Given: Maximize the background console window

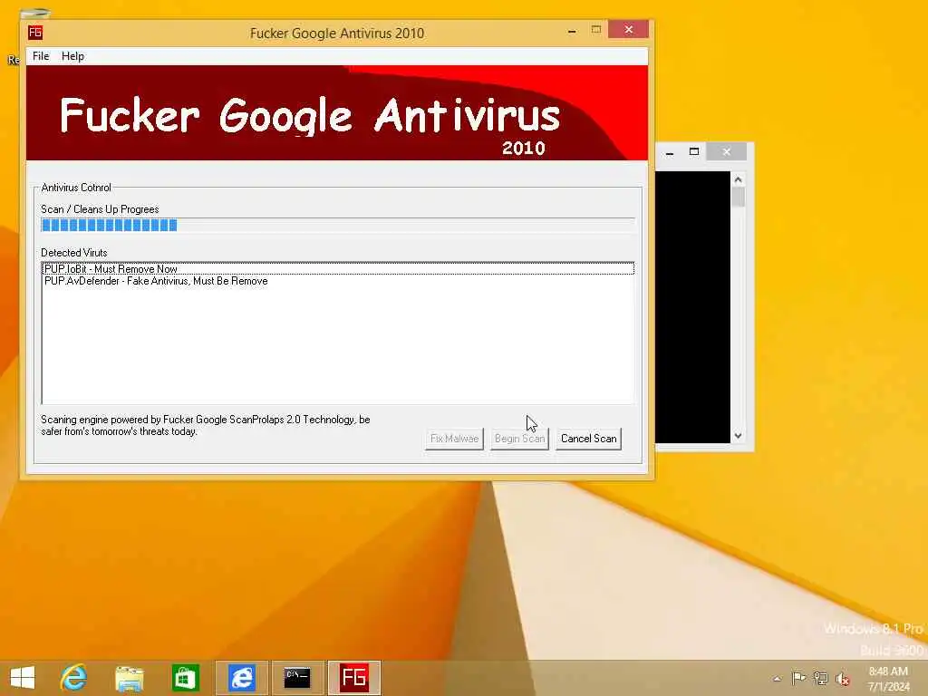Looking at the screenshot, I should [694, 151].
